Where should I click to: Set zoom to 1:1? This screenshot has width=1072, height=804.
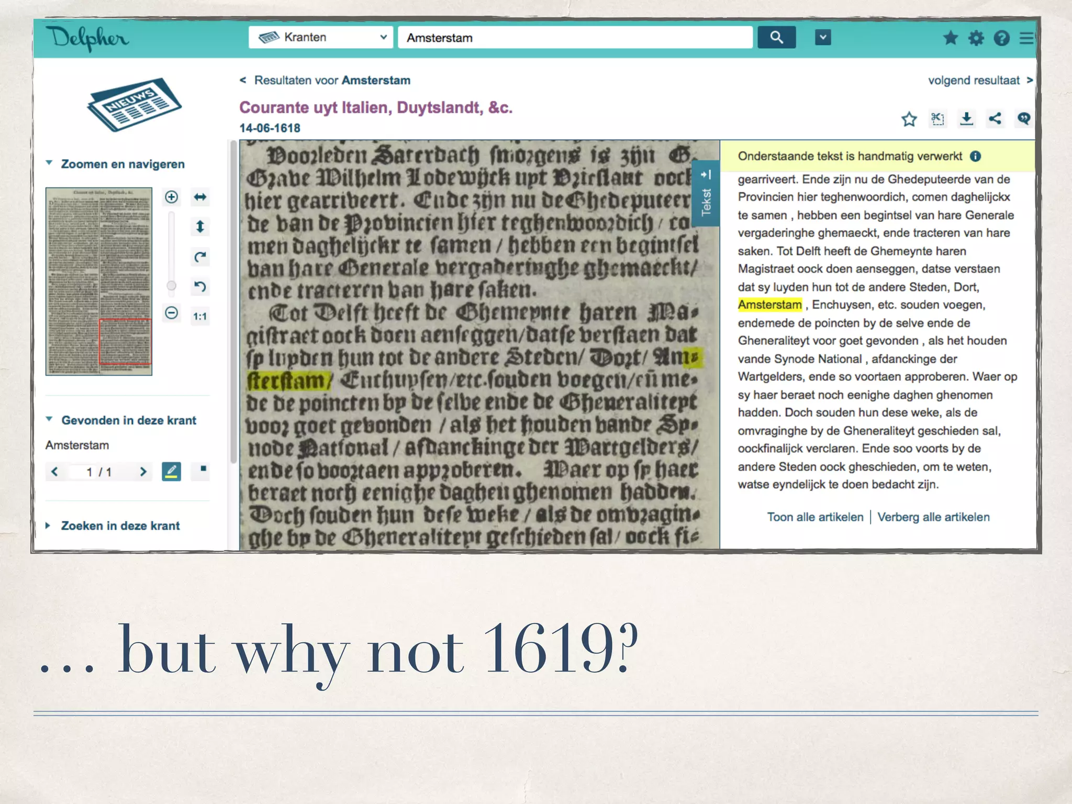pos(200,316)
